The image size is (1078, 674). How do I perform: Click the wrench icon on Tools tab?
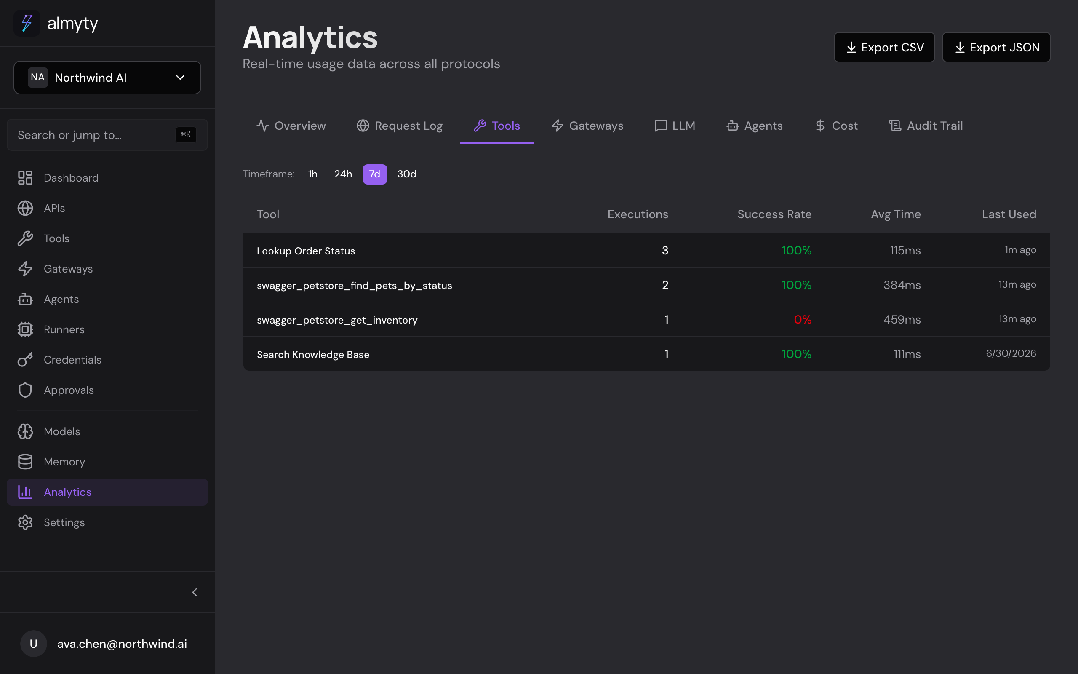tap(480, 126)
